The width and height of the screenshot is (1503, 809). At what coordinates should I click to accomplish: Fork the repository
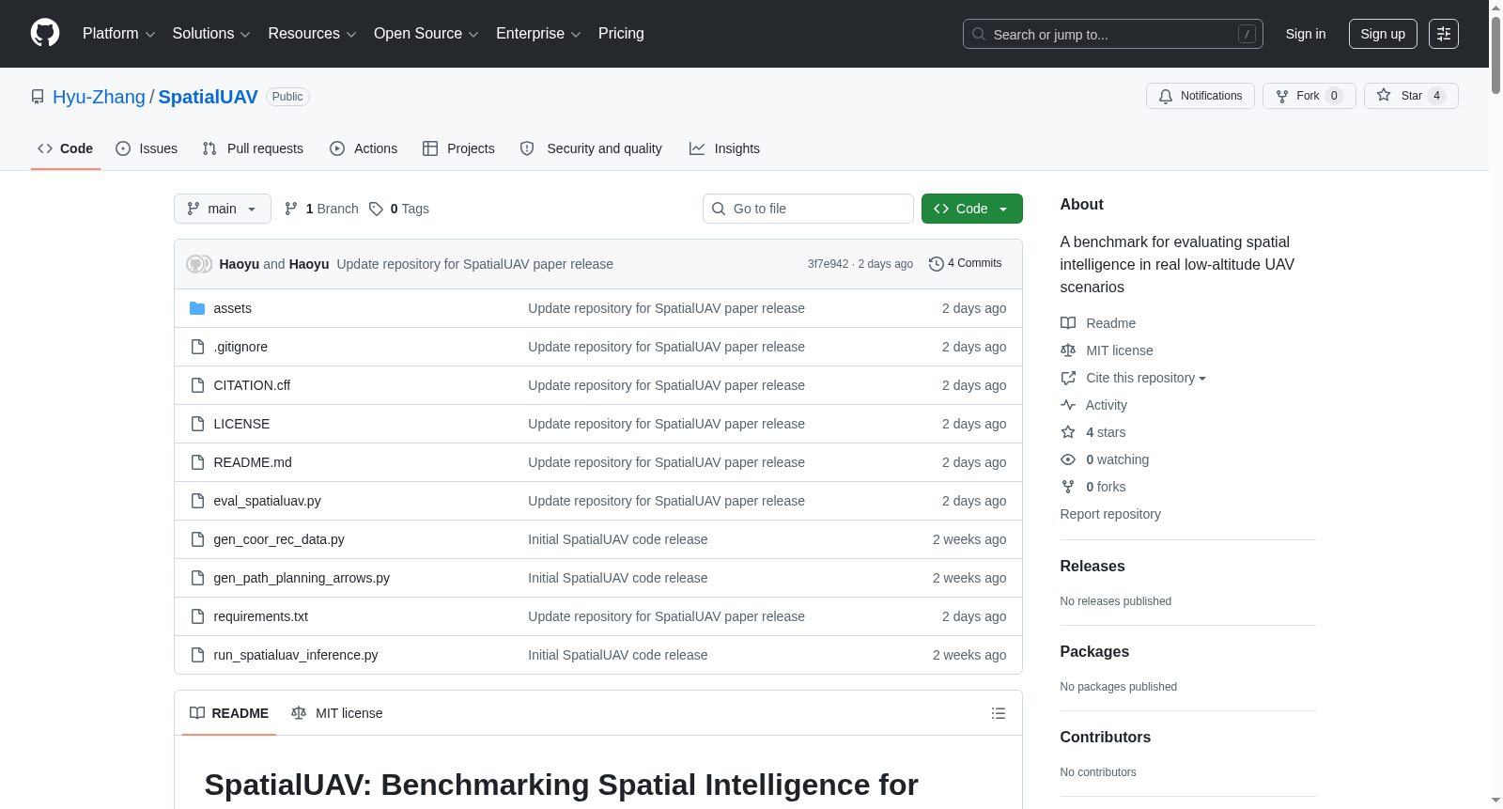1309,96
